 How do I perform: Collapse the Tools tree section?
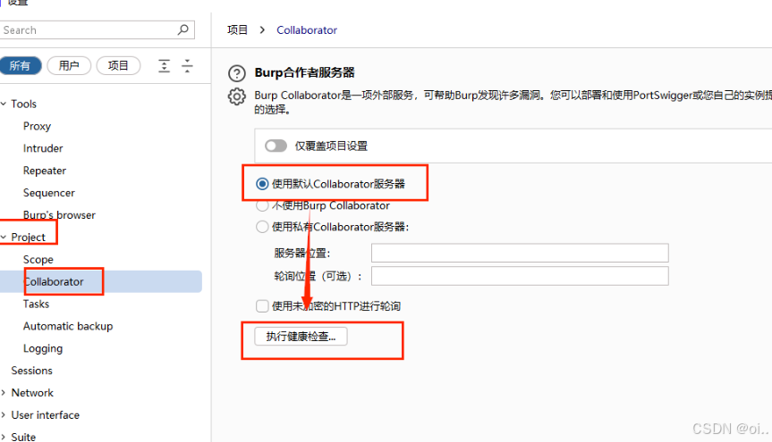click(x=4, y=104)
